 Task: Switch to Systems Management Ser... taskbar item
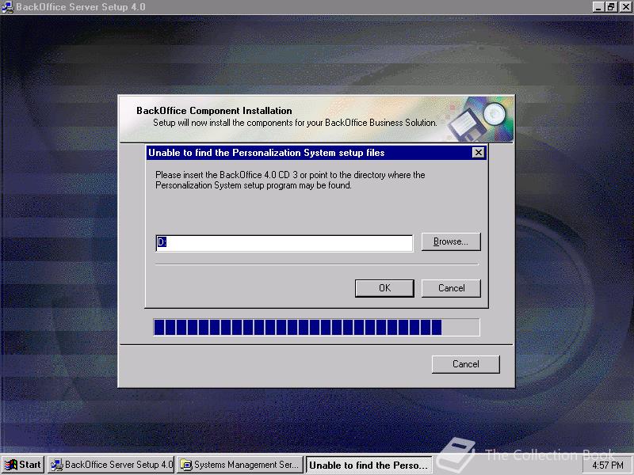coord(240,465)
